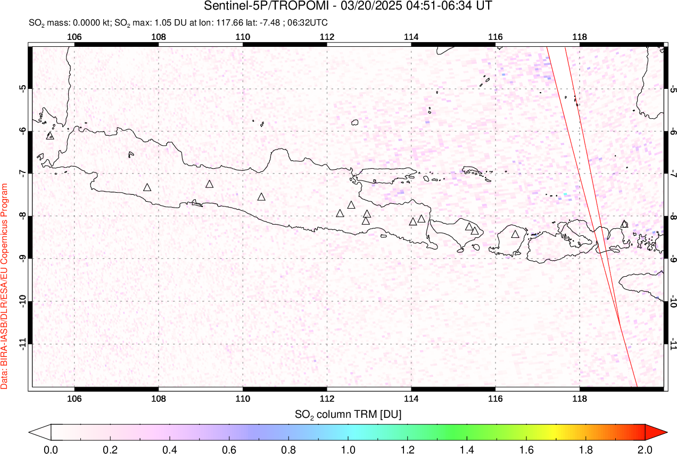Select the upper-left volcano triangle on Bali
Image resolution: width=677 pixels, height=454 pixels.
click(x=469, y=227)
